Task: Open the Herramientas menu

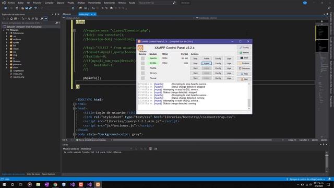Action: 94,3
